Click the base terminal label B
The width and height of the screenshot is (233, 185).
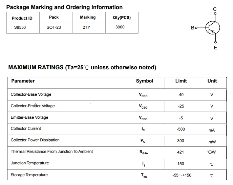point(193,28)
